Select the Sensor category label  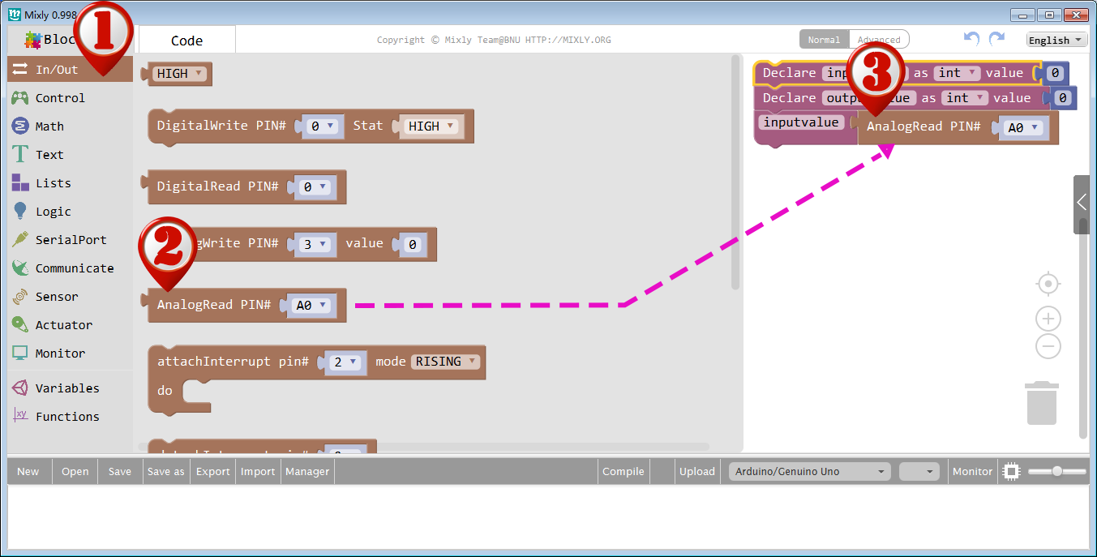[57, 297]
